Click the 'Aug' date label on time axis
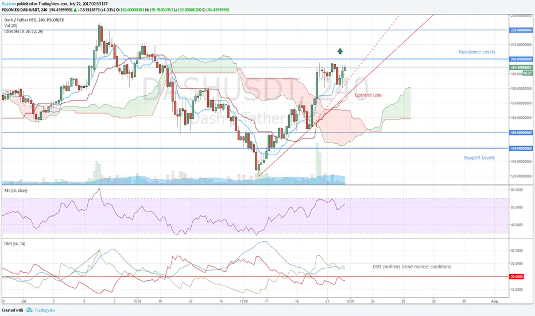The width and height of the screenshot is (535, 316). tap(494, 301)
